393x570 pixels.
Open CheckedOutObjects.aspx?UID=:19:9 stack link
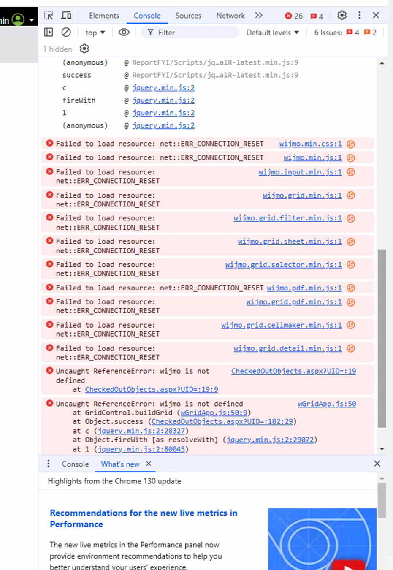click(x=152, y=389)
